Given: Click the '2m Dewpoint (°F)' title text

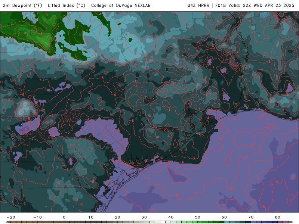Looking at the screenshot, I should pos(22,5).
